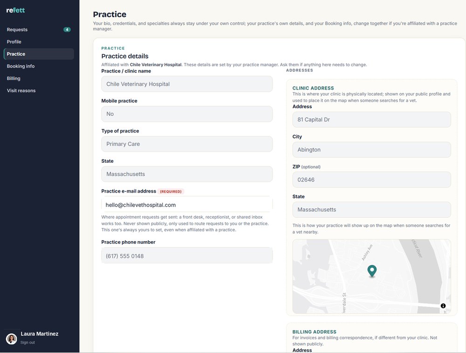This screenshot has height=353, width=466.
Task: Click the Practice phone number label
Action: point(128,242)
